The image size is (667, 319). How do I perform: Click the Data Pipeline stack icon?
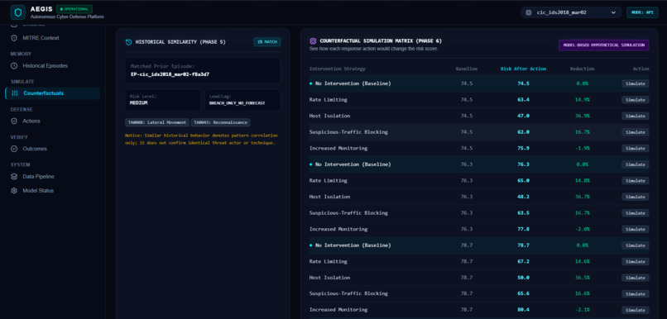tap(14, 177)
